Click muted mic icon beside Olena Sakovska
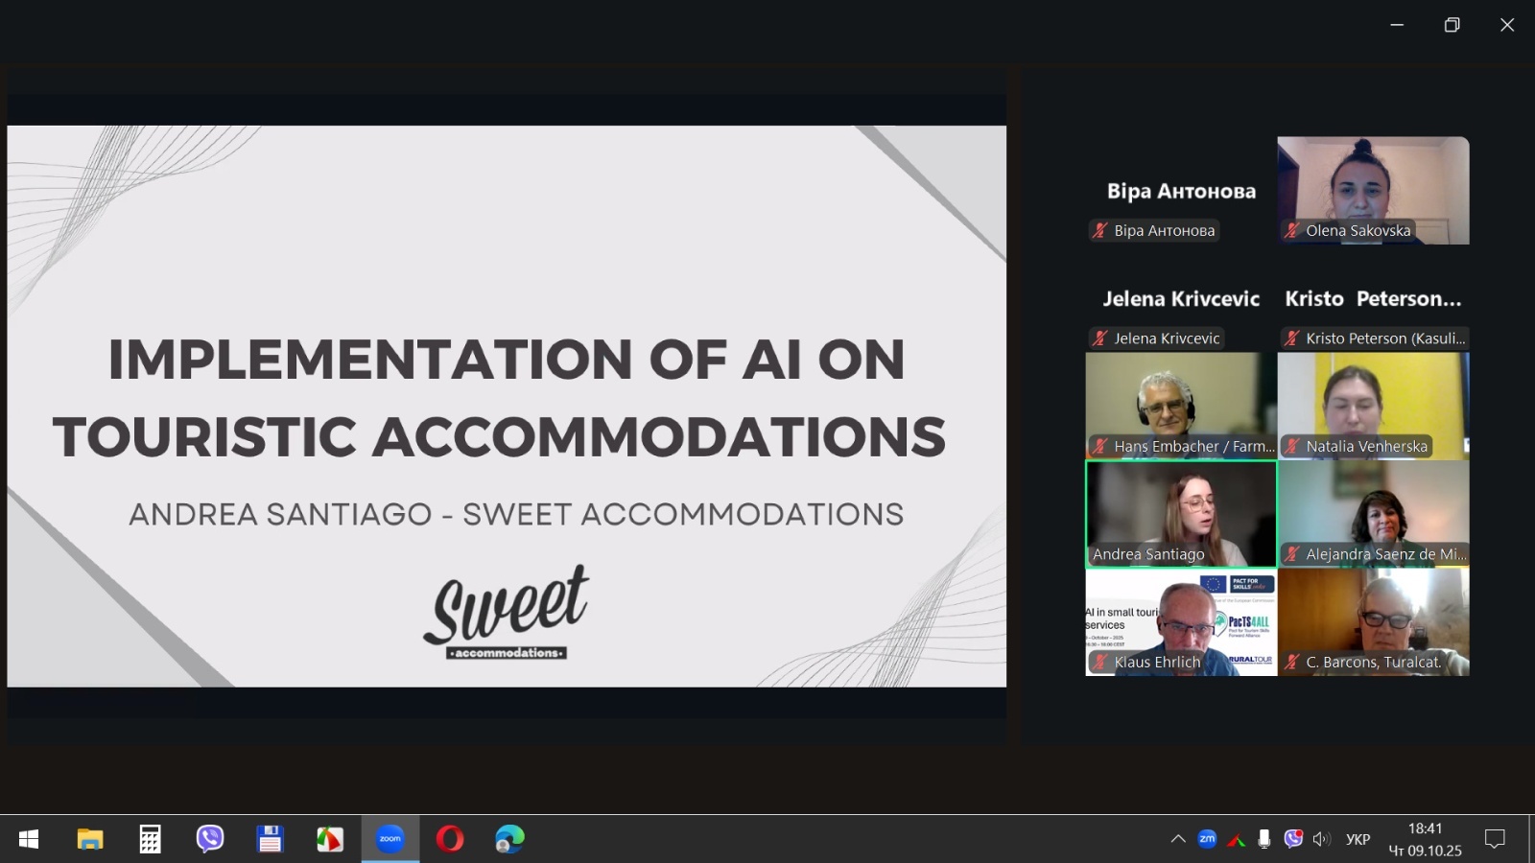This screenshot has width=1535, height=863. [x=1292, y=230]
